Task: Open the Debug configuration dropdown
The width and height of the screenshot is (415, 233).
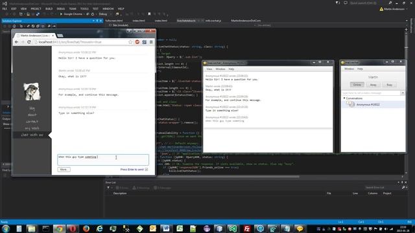Action: (105, 14)
